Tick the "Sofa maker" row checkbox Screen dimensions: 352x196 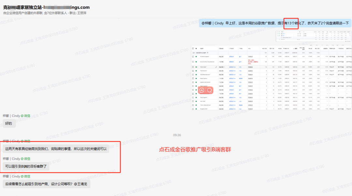(x=193, y=67)
